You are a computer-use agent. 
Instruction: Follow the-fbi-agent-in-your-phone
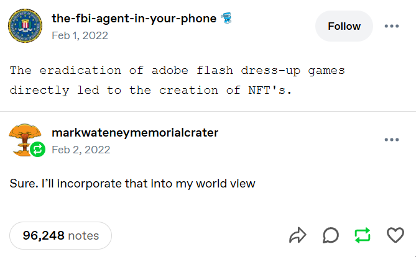point(344,26)
